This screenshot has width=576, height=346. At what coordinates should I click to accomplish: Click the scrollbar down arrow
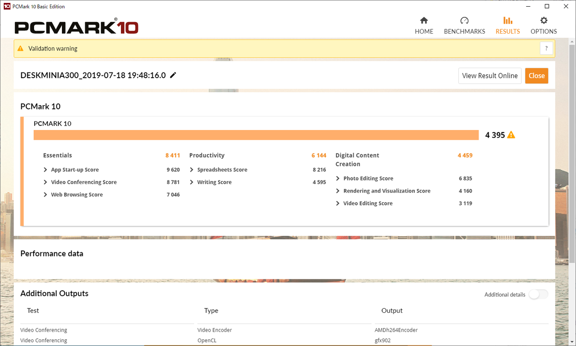pyautogui.click(x=572, y=342)
